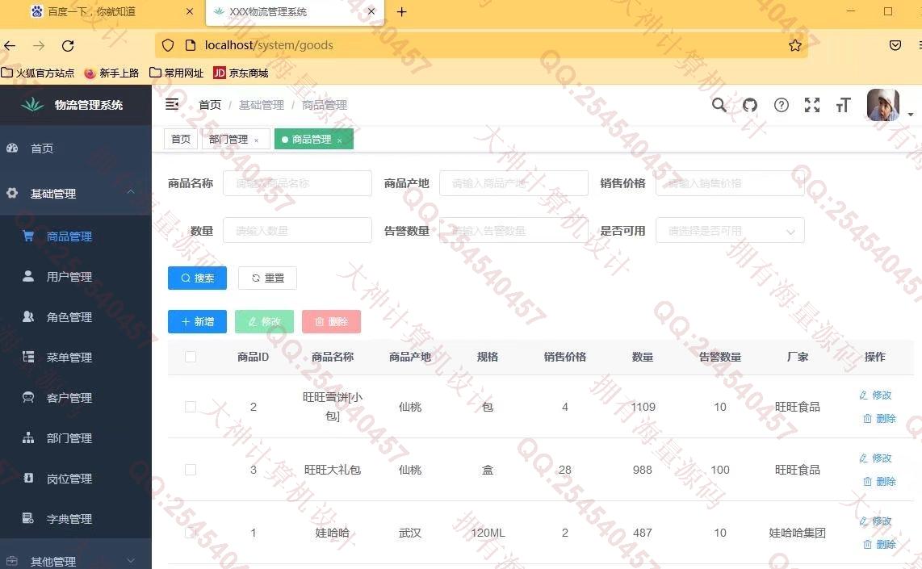
Task: Delete the 旺旺雪饼 row via 删除
Action: 879,419
